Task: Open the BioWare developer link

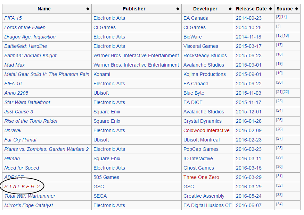Action: [x=192, y=37]
